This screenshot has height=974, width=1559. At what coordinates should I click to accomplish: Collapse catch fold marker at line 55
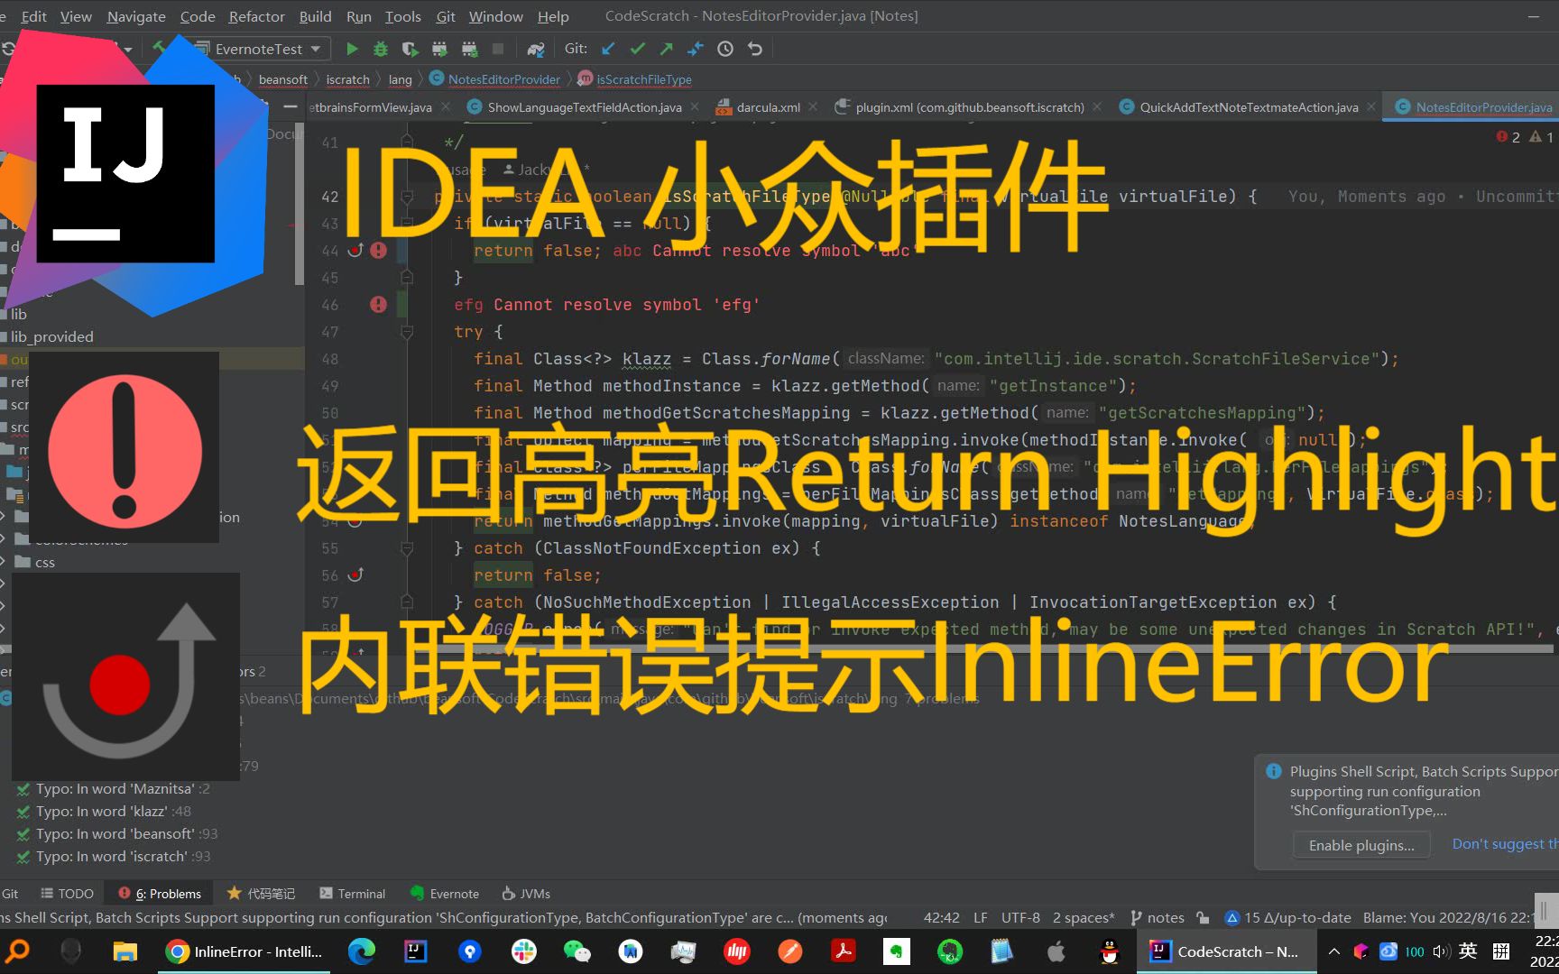407,547
